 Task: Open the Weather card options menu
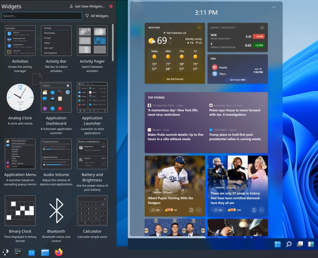(x=199, y=28)
